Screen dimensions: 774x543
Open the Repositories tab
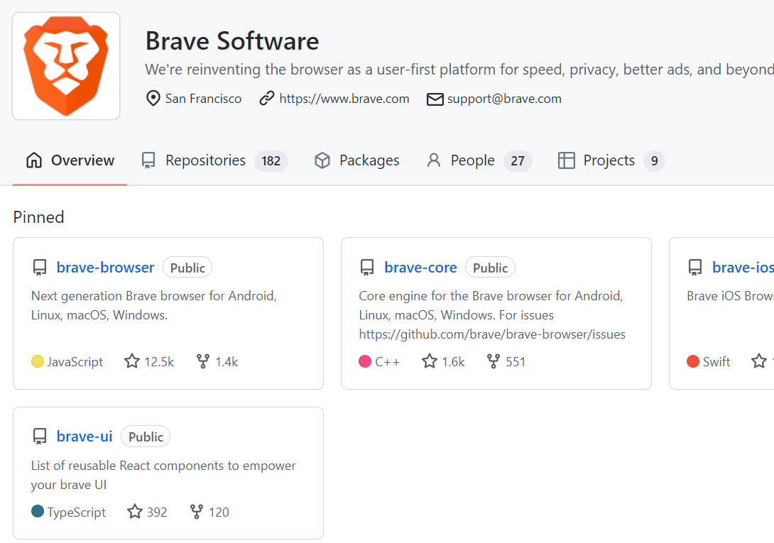pyautogui.click(x=214, y=160)
